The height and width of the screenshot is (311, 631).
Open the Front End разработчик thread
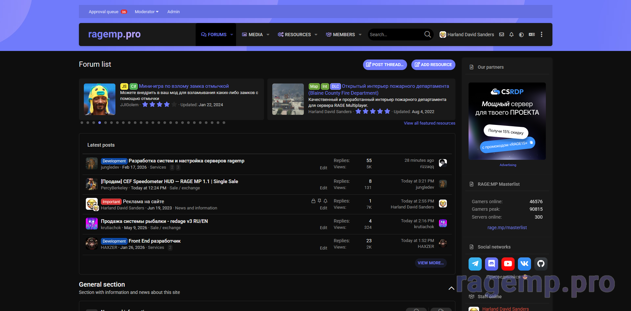tap(155, 241)
